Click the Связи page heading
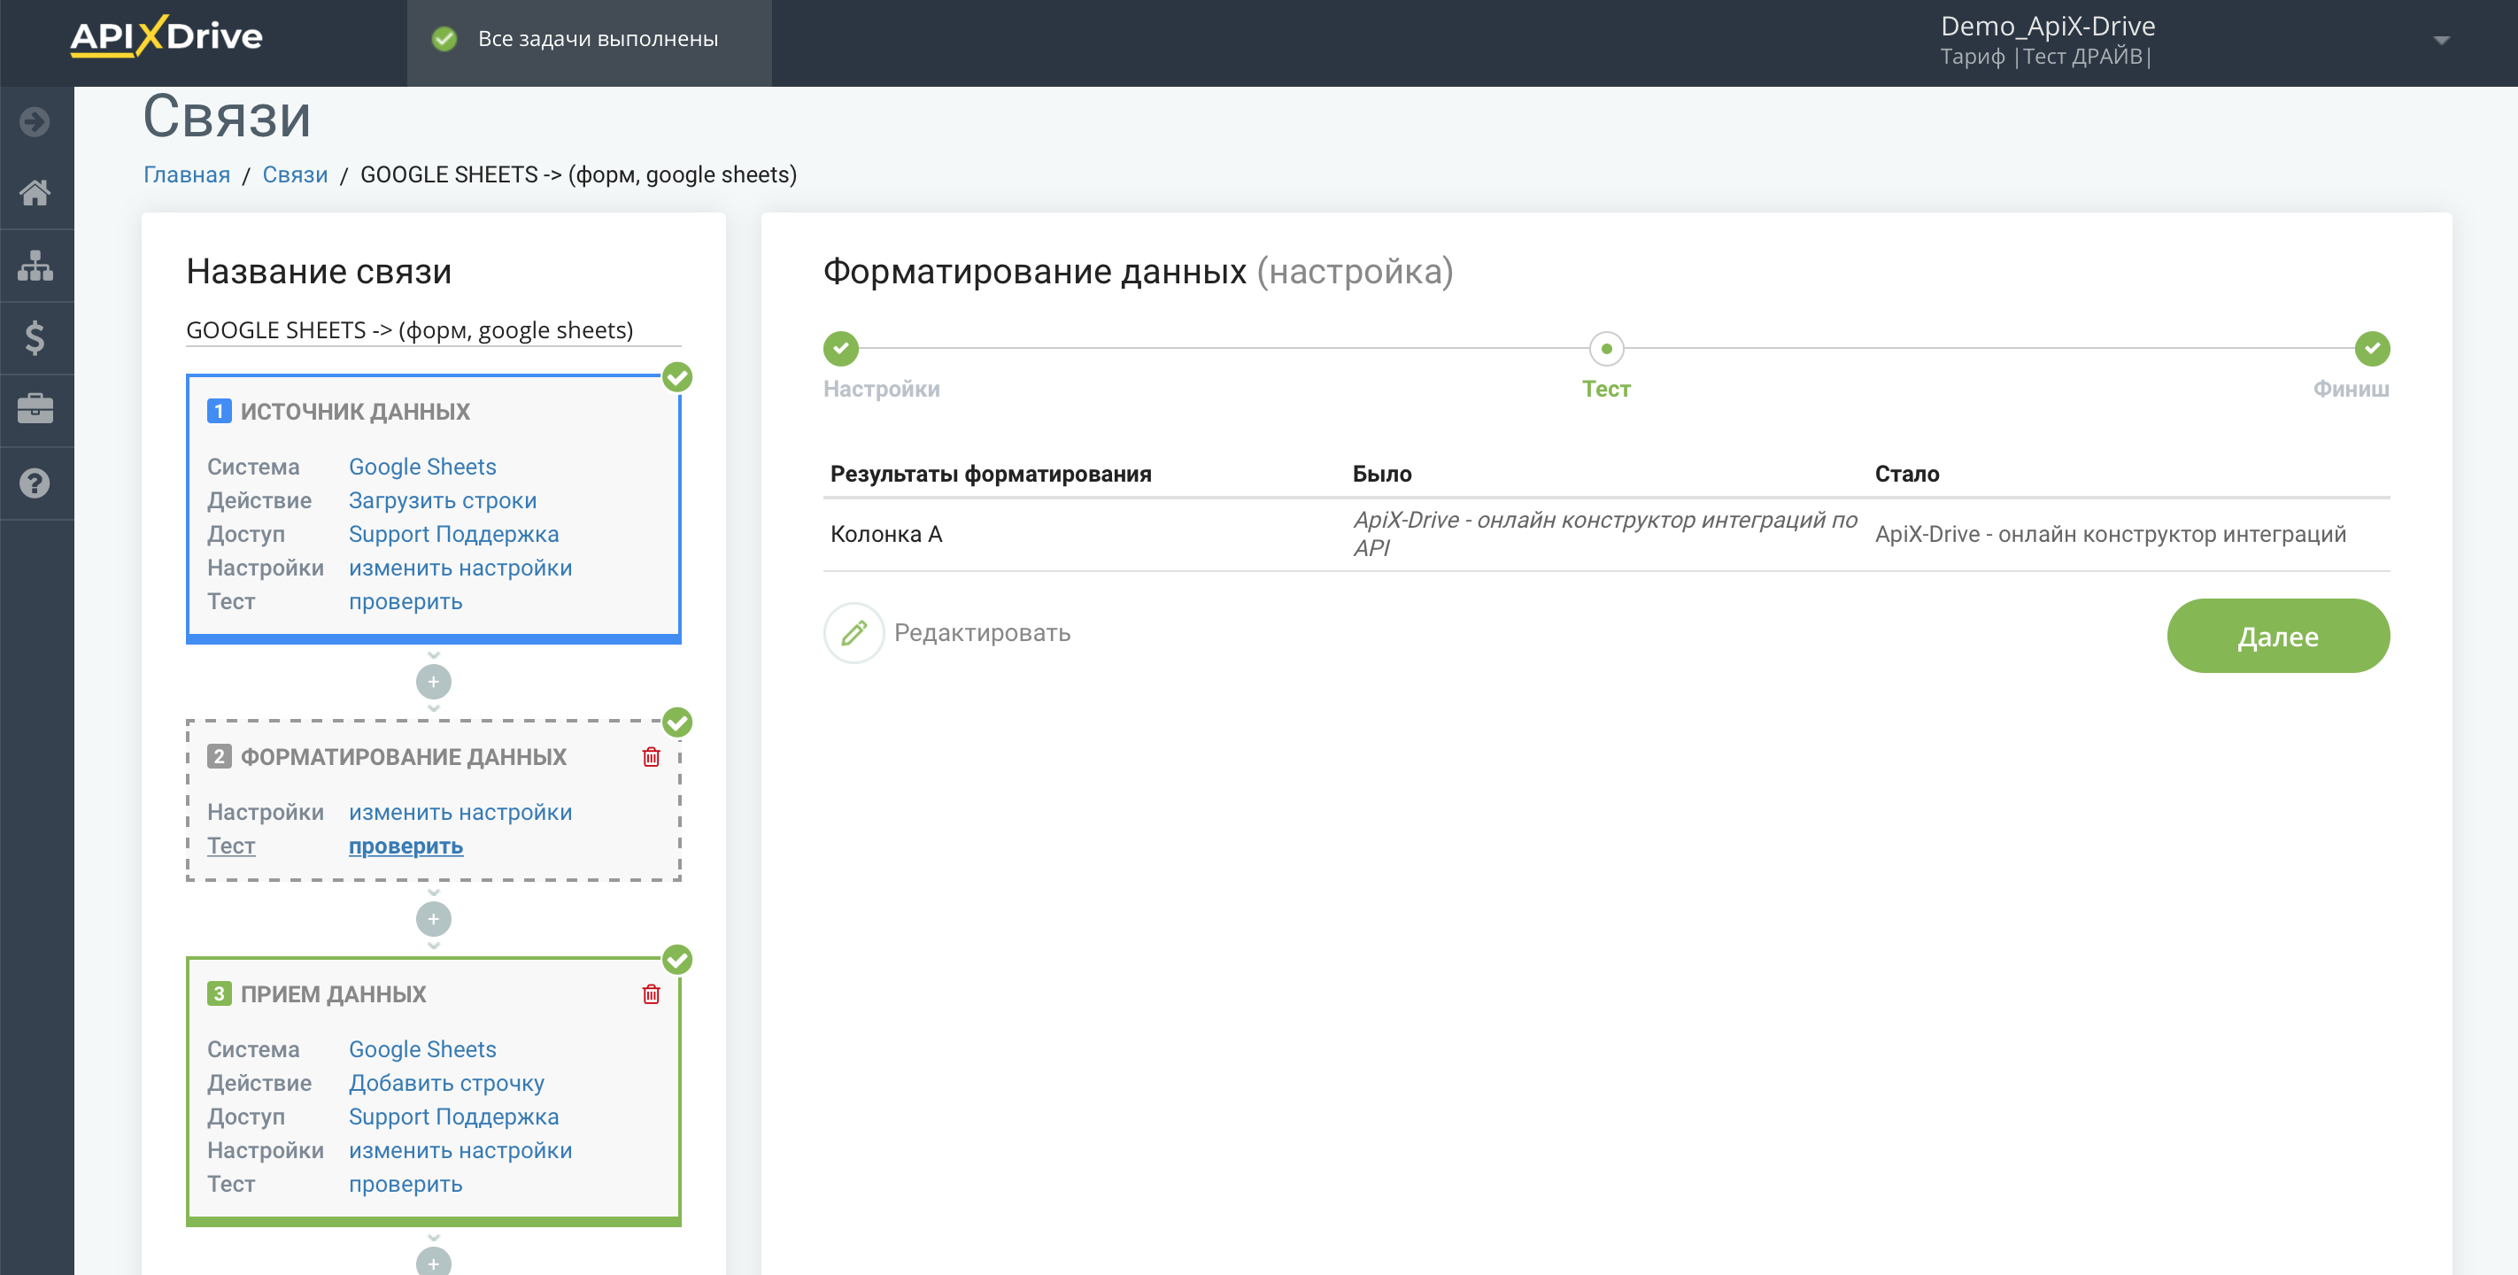 pyautogui.click(x=227, y=118)
